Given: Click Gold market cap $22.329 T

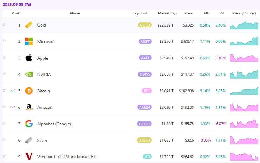Looking at the screenshot, I should pyautogui.click(x=165, y=25).
